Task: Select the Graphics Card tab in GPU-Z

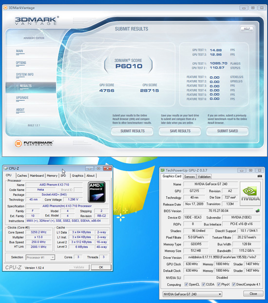Action: click(x=172, y=176)
